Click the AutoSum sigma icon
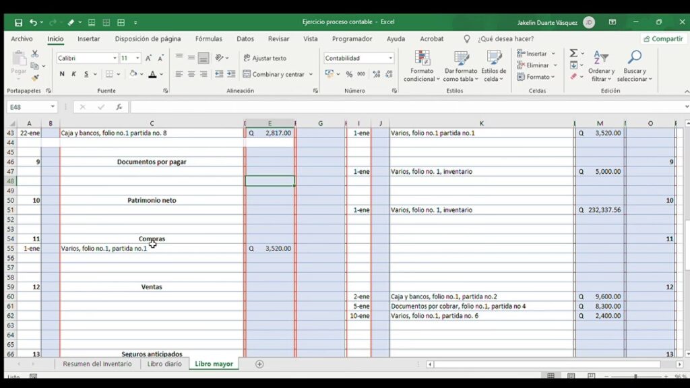The height and width of the screenshot is (388, 690). point(573,53)
